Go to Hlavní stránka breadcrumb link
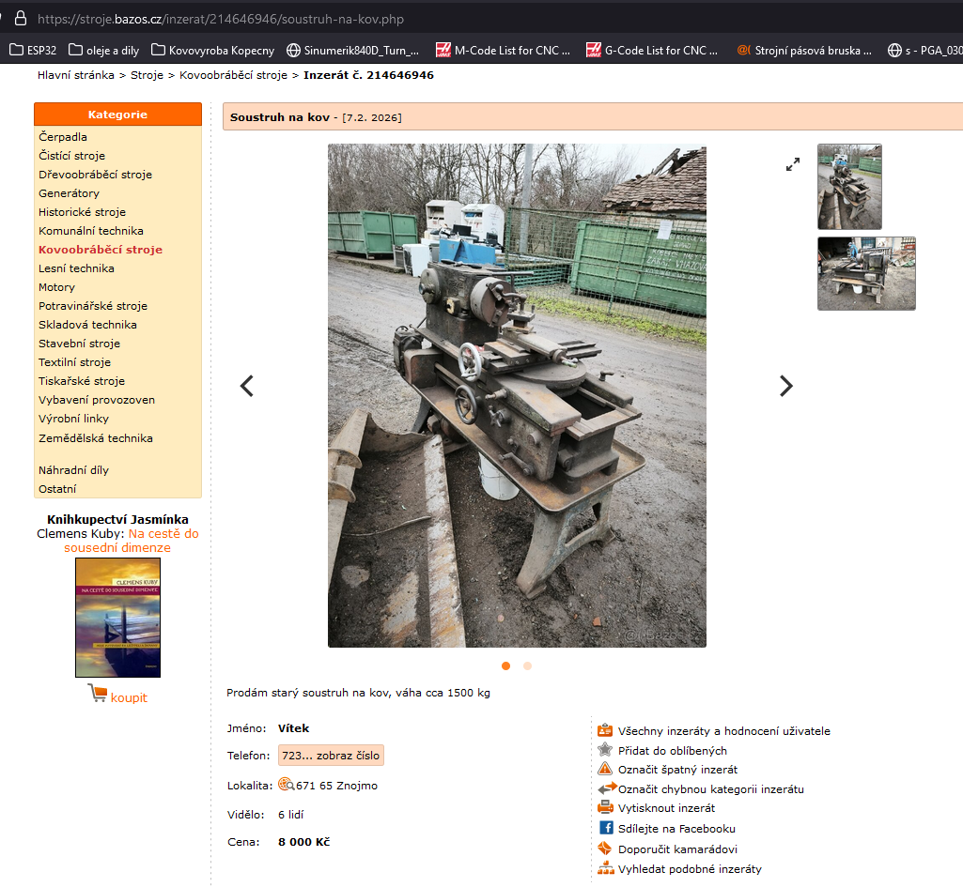Screen dimensions: 963x887 pos(76,75)
